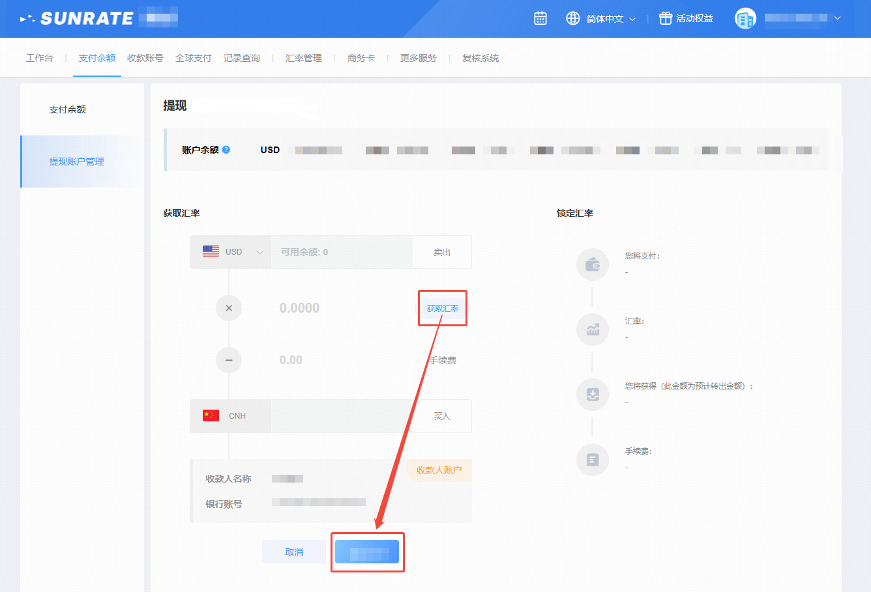The image size is (871, 592).
Task: Go to the 汇率管理 menu
Action: coord(303,58)
